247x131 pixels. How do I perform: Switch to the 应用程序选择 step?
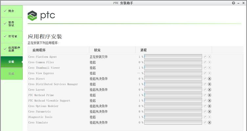[11, 49]
